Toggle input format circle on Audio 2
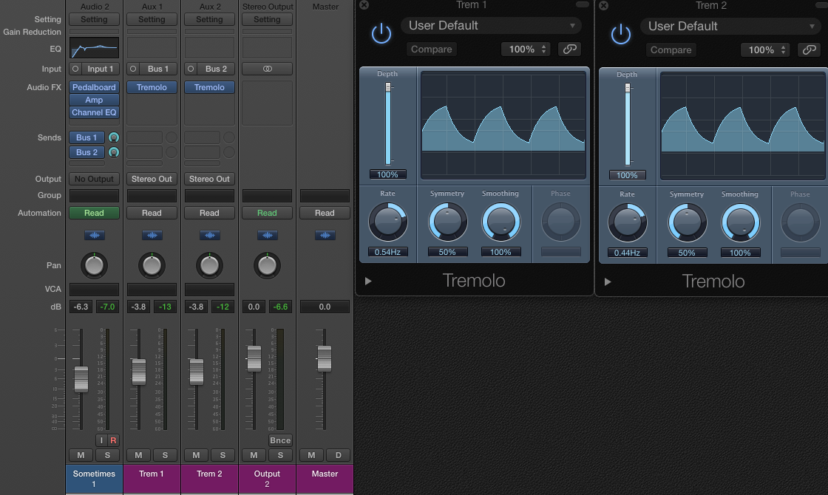Image resolution: width=828 pixels, height=495 pixels. pos(75,69)
